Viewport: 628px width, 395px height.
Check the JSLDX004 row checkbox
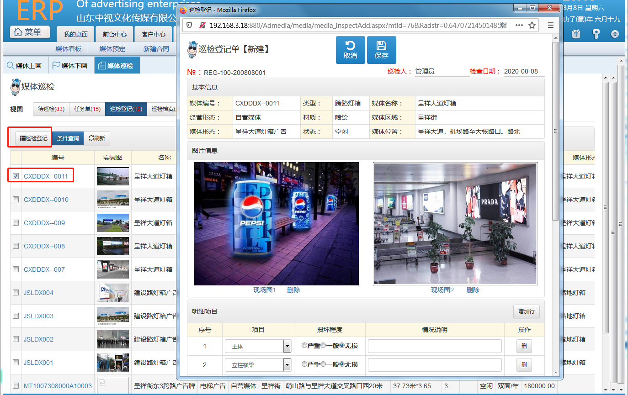tap(16, 293)
